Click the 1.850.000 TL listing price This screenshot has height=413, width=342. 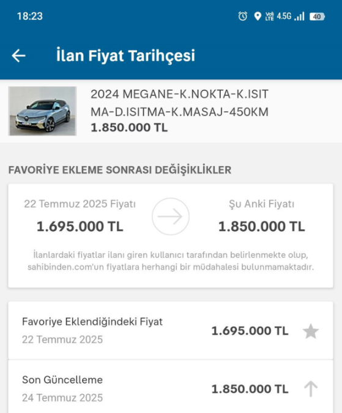pyautogui.click(x=129, y=128)
